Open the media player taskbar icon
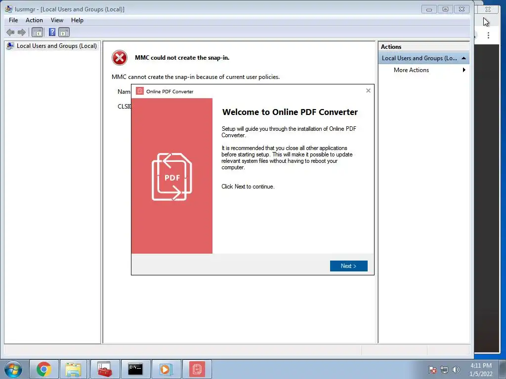Screen dimensions: 506x379 [166, 369]
